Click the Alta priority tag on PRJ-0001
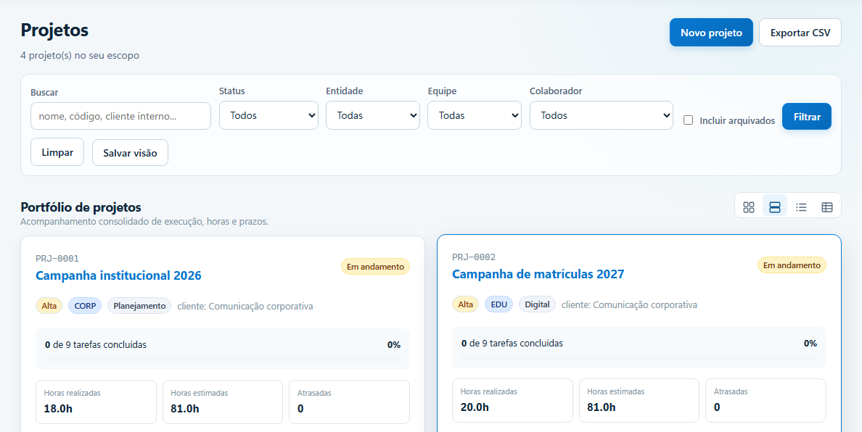Viewport: 862px width, 432px height. tap(49, 306)
